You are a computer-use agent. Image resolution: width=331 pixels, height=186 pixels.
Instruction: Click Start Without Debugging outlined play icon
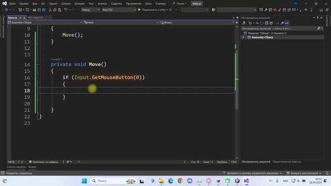click(171, 10)
